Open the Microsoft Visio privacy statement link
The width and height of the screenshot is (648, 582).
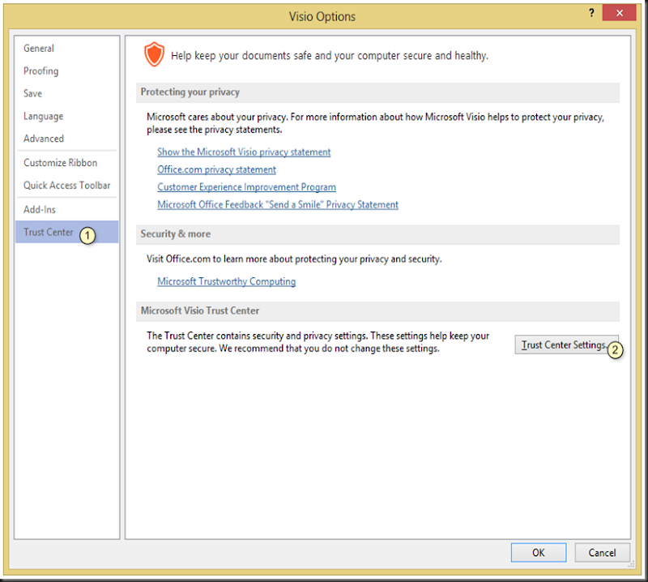coord(244,152)
